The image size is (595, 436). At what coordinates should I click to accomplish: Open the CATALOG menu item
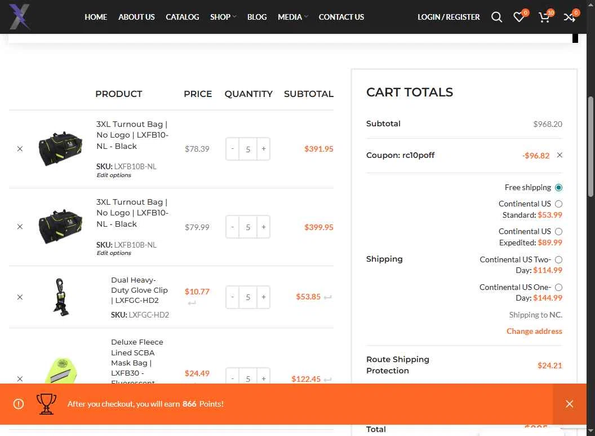(183, 17)
